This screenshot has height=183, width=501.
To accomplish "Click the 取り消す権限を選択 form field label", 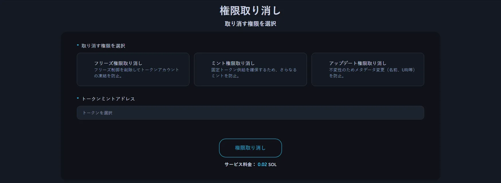I will (103, 46).
